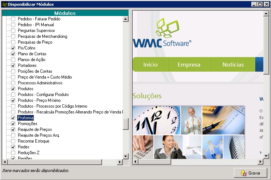Screen dimensions: 271x180
Task: Enable the Pedidos - IPI Manual checkbox
Action: point(13,25)
